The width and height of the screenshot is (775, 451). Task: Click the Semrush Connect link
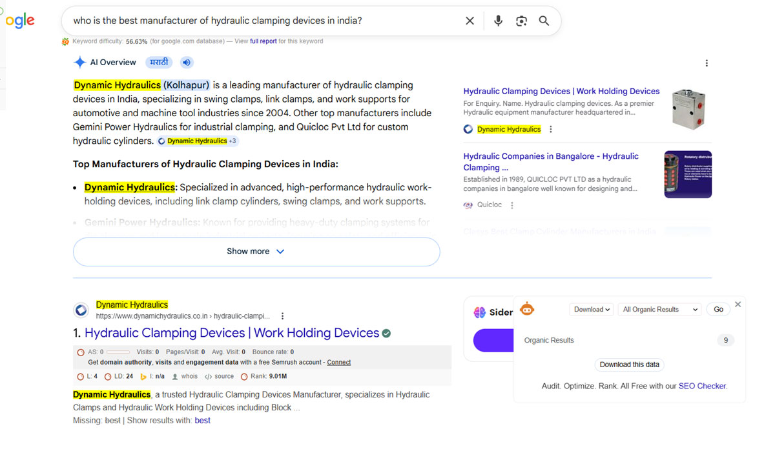(338, 363)
